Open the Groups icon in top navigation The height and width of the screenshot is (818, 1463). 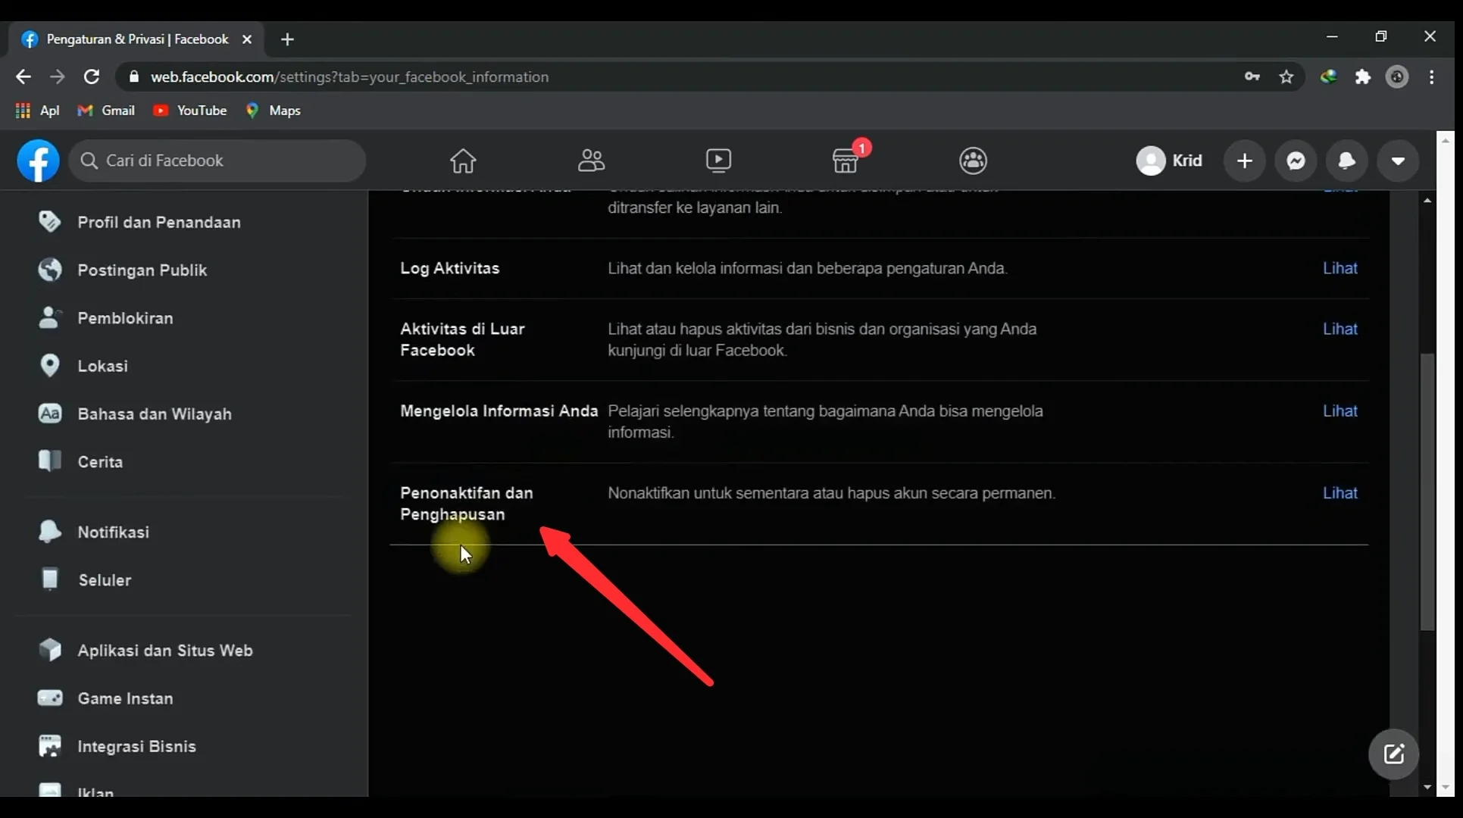974,161
